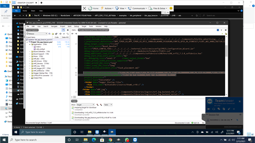The height and width of the screenshot is (143, 255).
Task: Click the Code column header
Action: (x=57, y=37)
